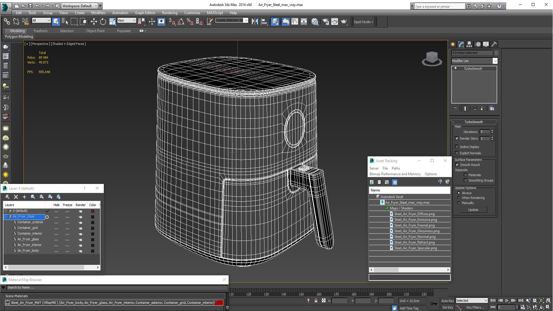Select Manually update radio button

(x=459, y=203)
